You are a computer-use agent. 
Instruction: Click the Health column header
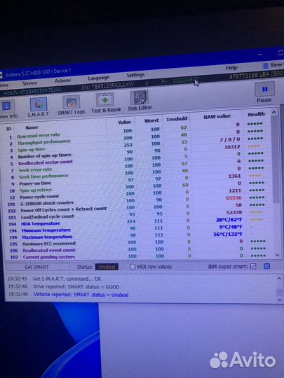tap(256, 114)
